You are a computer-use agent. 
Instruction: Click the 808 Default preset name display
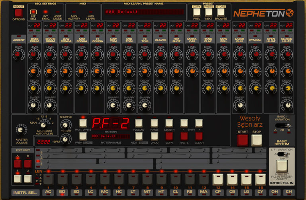pyautogui.click(x=144, y=12)
